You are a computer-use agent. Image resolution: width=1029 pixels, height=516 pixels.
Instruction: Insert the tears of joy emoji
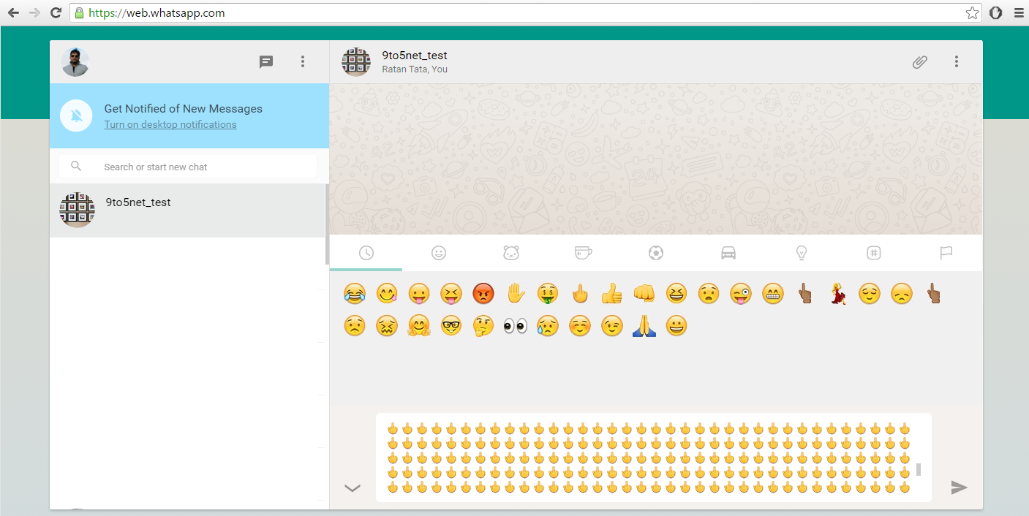click(355, 294)
